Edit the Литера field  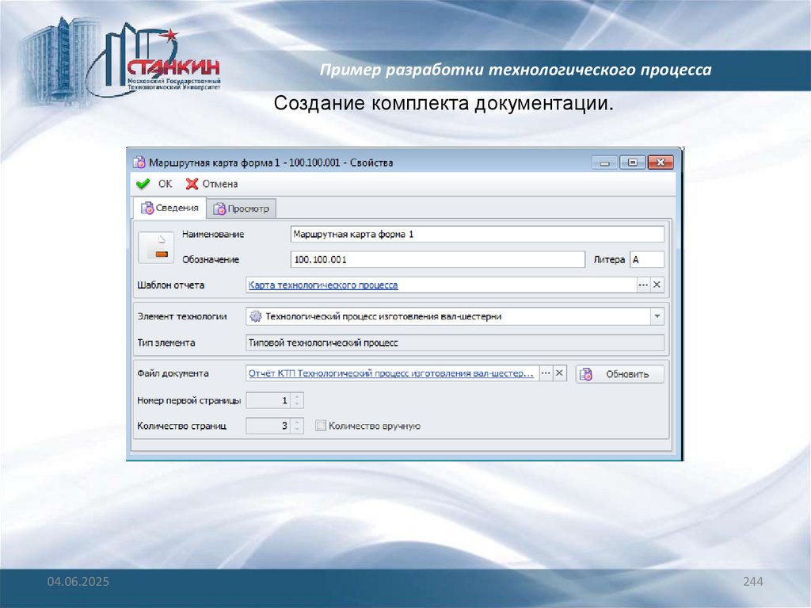tap(646, 259)
